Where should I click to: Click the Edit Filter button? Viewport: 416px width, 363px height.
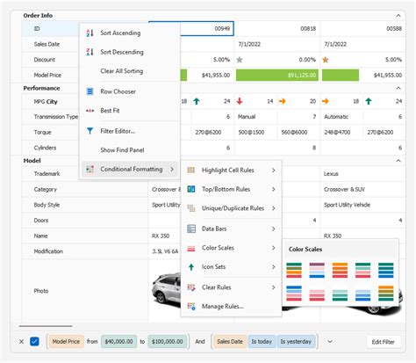[383, 342]
